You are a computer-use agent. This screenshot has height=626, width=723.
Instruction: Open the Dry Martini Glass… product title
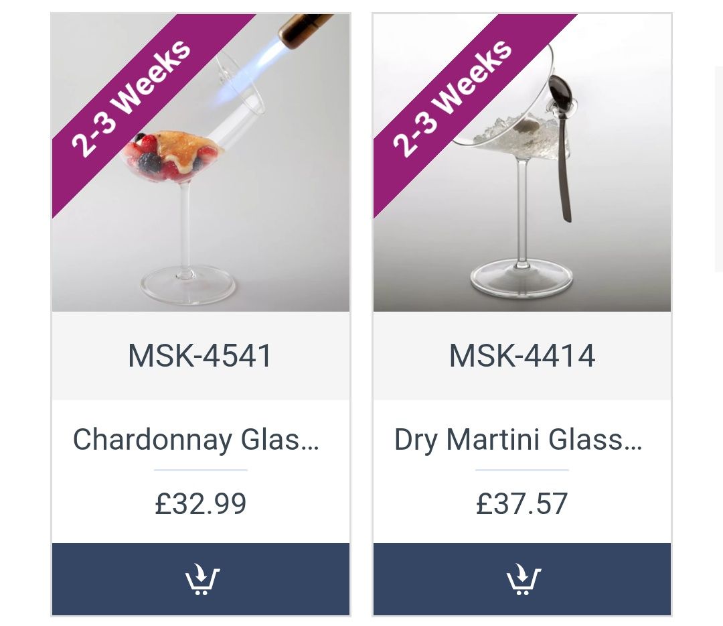coord(518,440)
